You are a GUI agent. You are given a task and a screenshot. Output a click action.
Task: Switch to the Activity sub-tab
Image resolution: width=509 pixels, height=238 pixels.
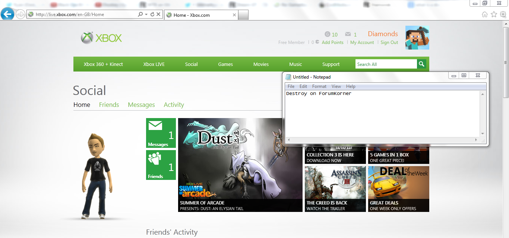point(174,105)
